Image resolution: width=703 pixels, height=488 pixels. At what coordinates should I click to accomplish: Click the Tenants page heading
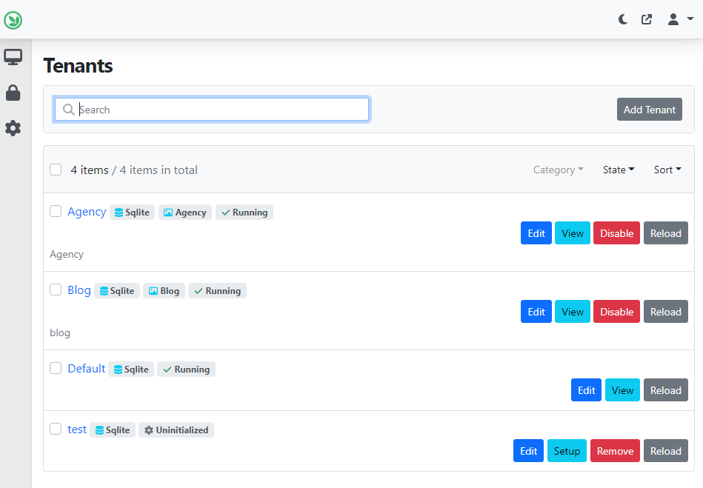click(78, 66)
